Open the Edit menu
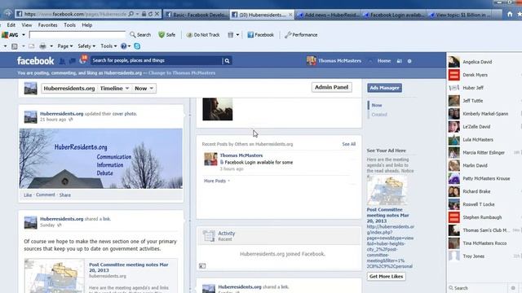522x293 pixels. click(11, 25)
